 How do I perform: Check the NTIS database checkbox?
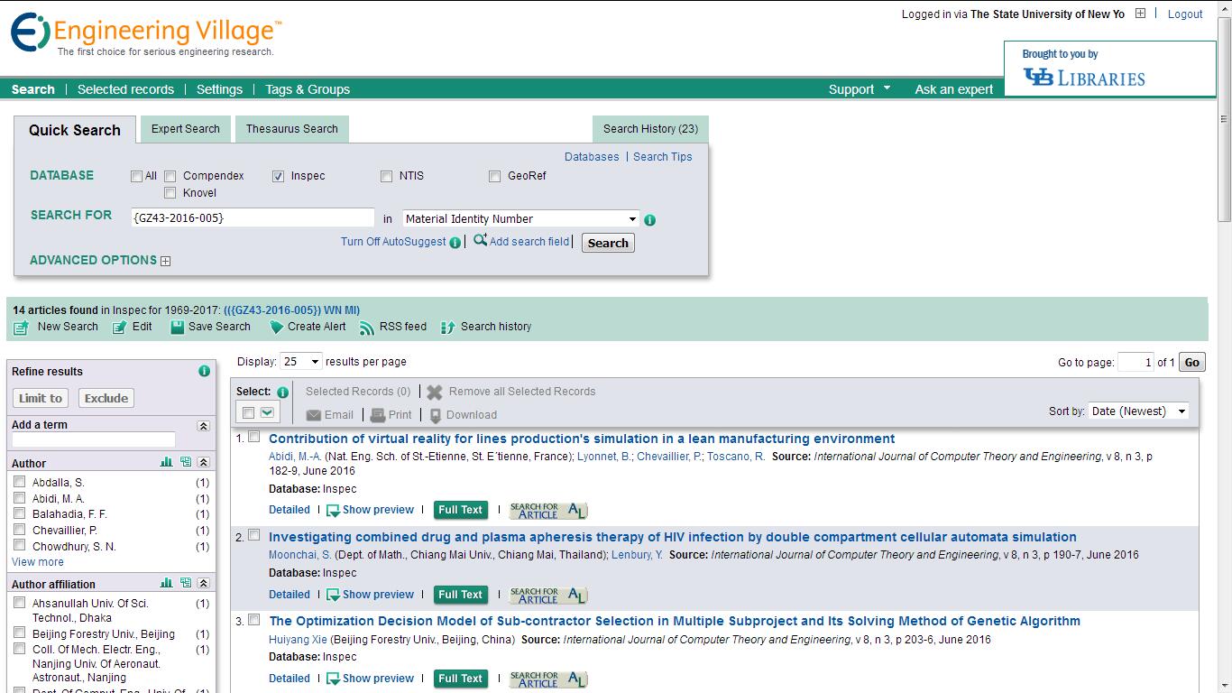pos(386,177)
